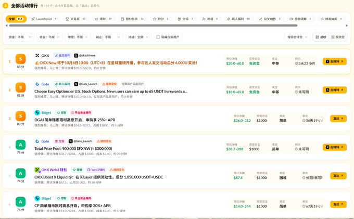The height and width of the screenshot is (219, 354).
Task: Select the 空投 category tab
Action: click(185, 19)
